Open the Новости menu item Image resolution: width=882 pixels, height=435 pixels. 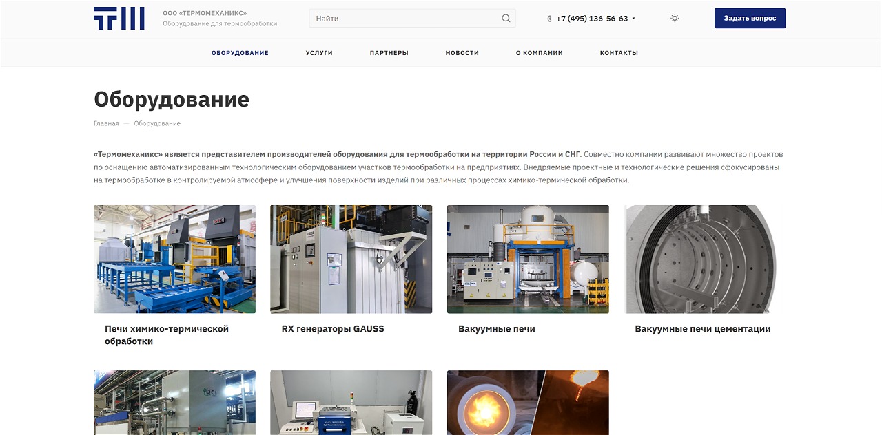coord(462,53)
